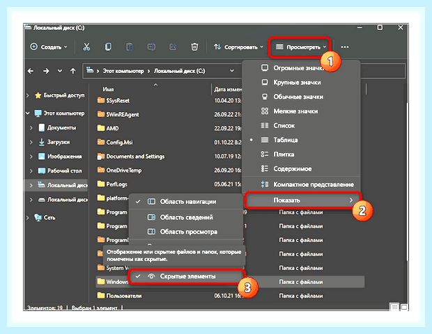Click Этот компьютер in address path
Image resolution: width=432 pixels, height=334 pixels.
pos(123,71)
